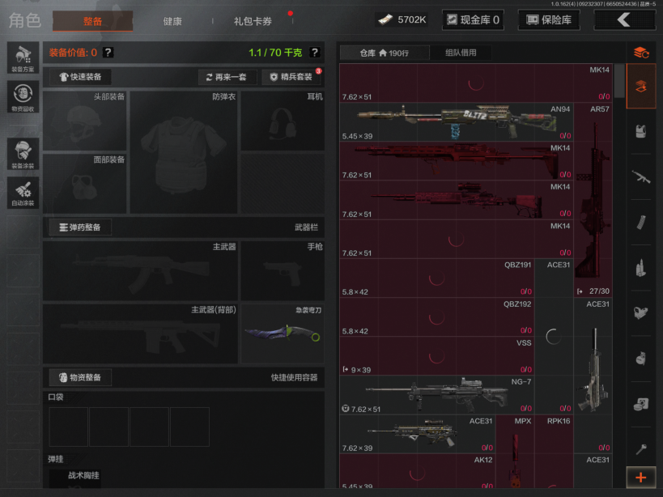Click the orange stack sort icon
Image resolution: width=663 pixels, height=497 pixels.
640,53
